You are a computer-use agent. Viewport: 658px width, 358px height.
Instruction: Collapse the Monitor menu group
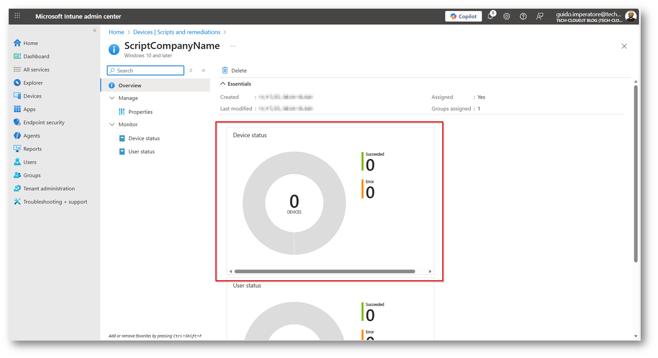pos(112,125)
